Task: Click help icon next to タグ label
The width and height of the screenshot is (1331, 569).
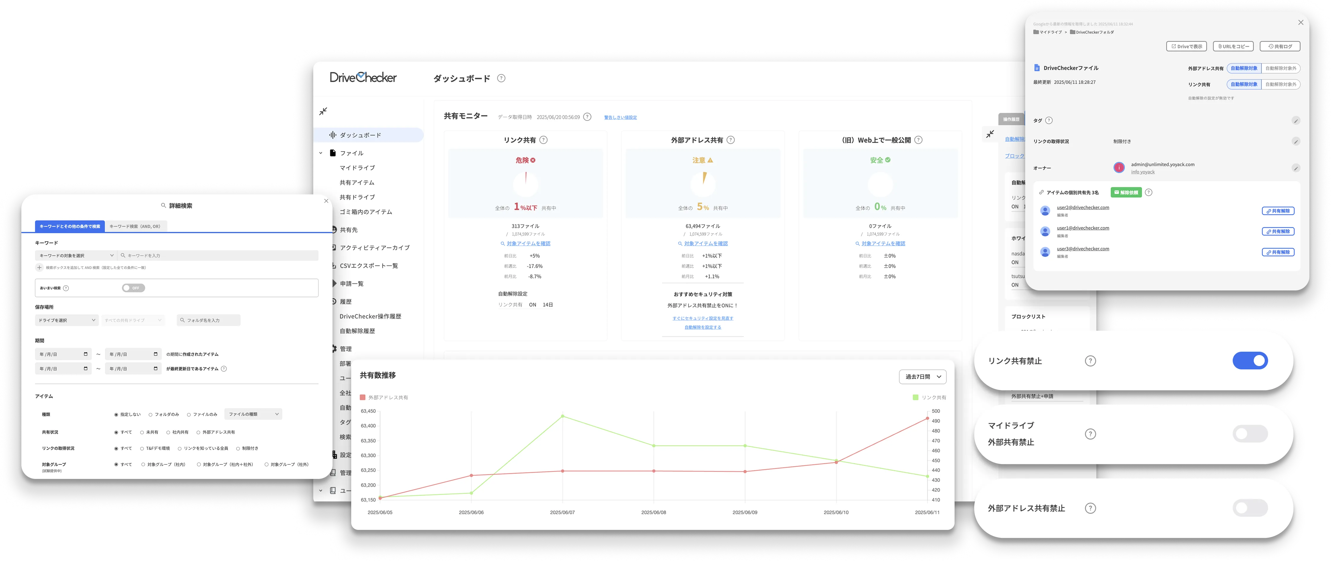Action: click(x=1049, y=121)
